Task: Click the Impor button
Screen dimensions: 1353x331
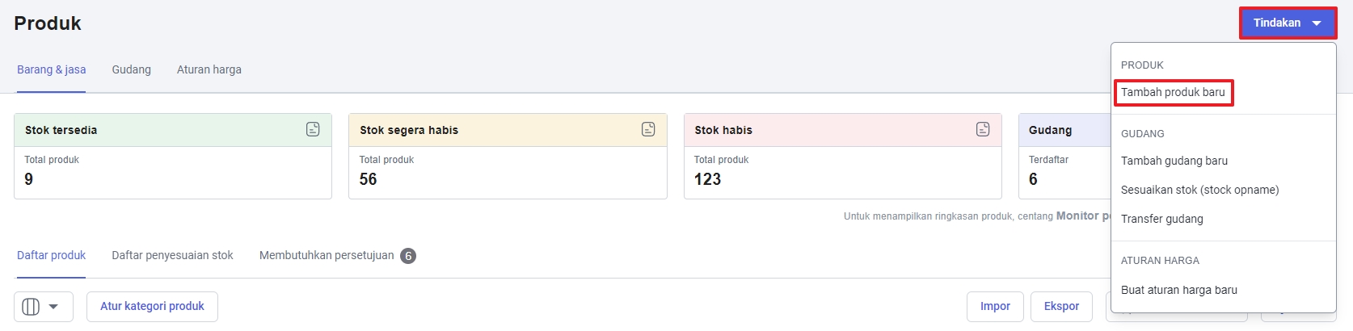Action: click(995, 307)
